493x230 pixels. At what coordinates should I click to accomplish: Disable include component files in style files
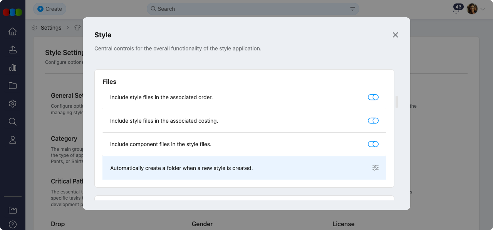click(x=373, y=144)
